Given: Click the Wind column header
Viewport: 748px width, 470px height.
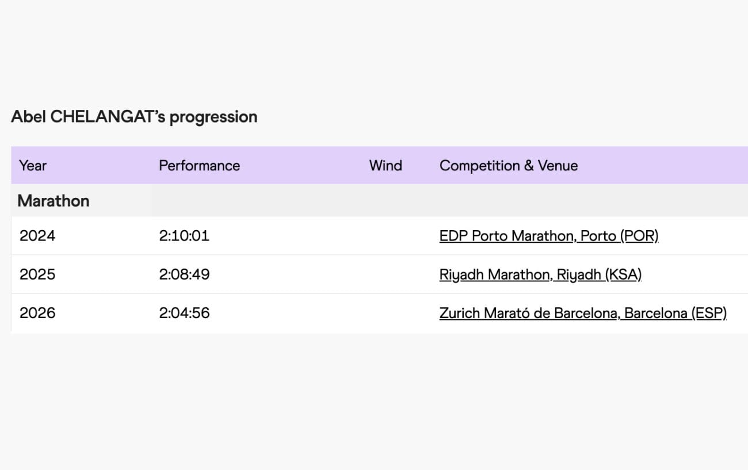Looking at the screenshot, I should coord(386,166).
